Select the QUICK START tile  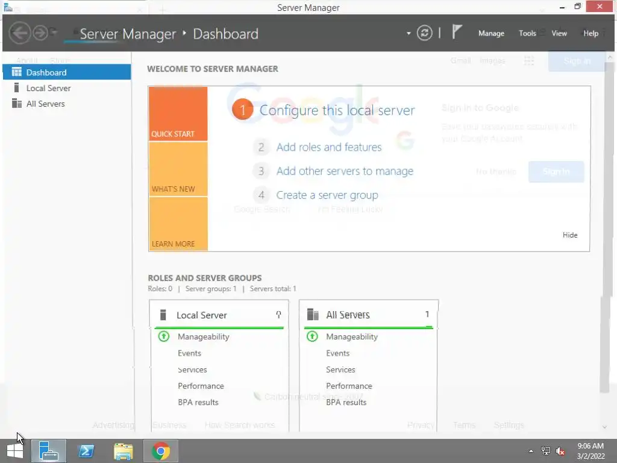tap(178, 114)
